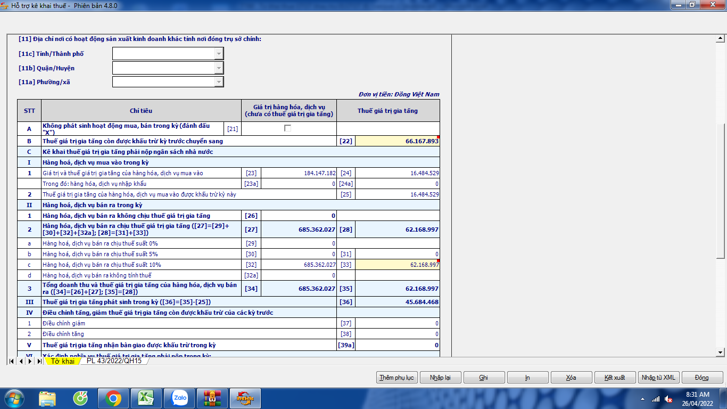Click the Thêm phụ lục button
Viewport: 727px width, 409px height.
(x=396, y=378)
